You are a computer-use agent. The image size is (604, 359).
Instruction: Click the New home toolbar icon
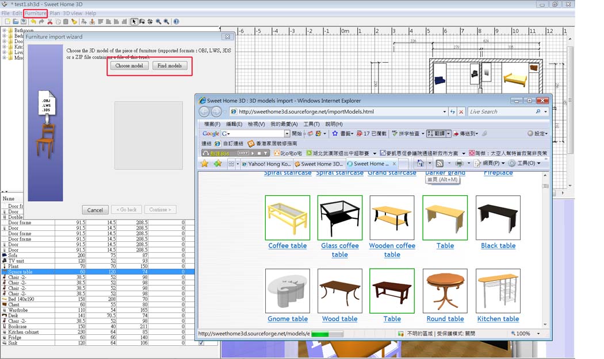pos(7,22)
